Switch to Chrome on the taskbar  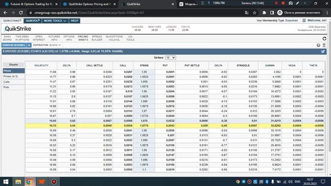[29, 181]
